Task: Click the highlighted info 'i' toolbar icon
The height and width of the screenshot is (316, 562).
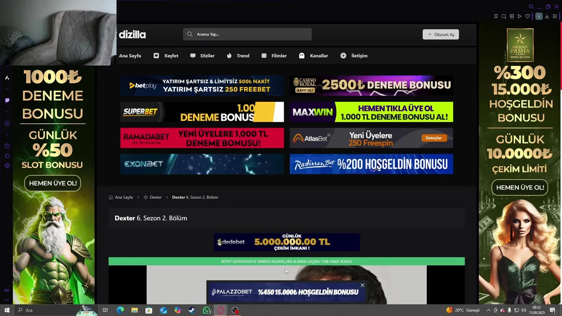Action: [x=539, y=16]
